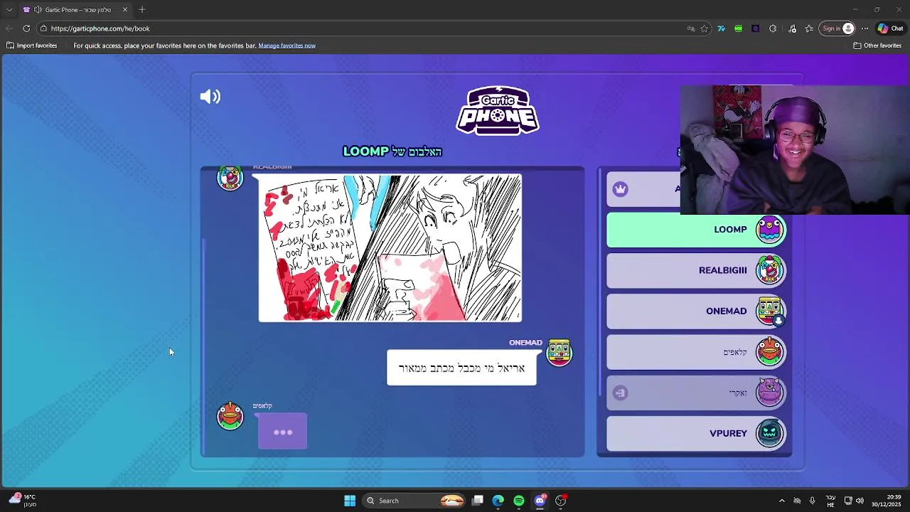Screen dimensions: 910x512
Task: Open the Manage favorites now link
Action: [x=287, y=46]
